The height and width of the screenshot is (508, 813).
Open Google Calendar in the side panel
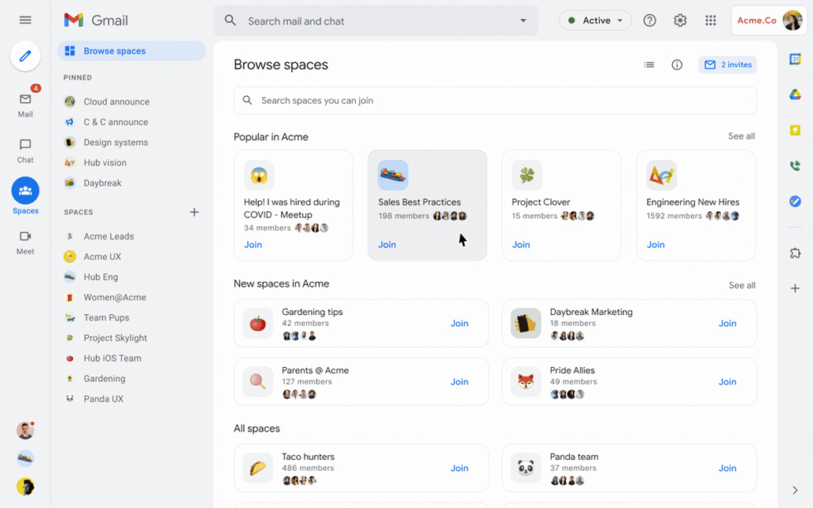pos(796,60)
